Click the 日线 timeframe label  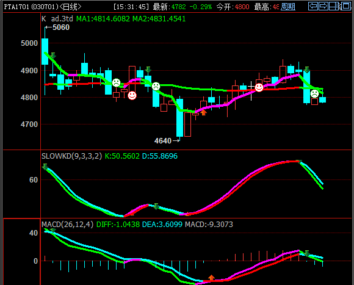pos(70,7)
